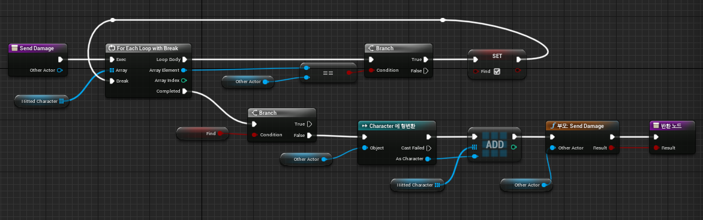Click the True pin of the Branch feeding SET
This screenshot has width=703, height=220.
point(425,59)
